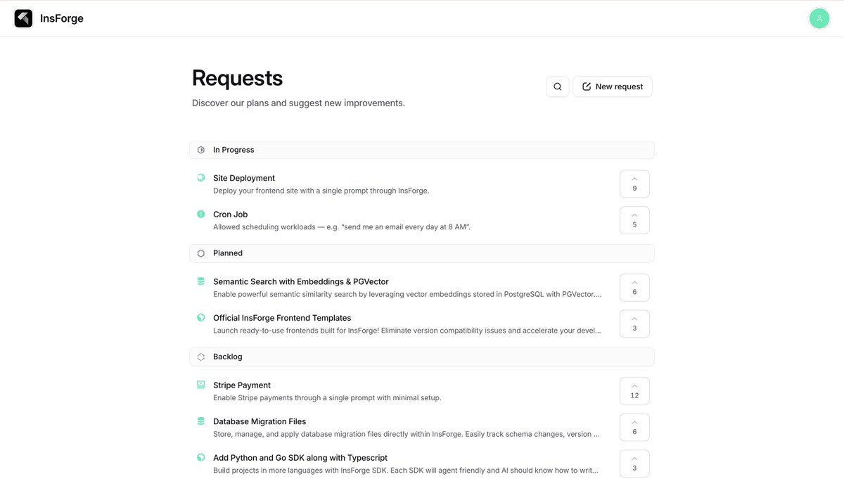The image size is (844, 479).
Task: Upvote Semantic Search with Embeddings request
Action: 634,288
